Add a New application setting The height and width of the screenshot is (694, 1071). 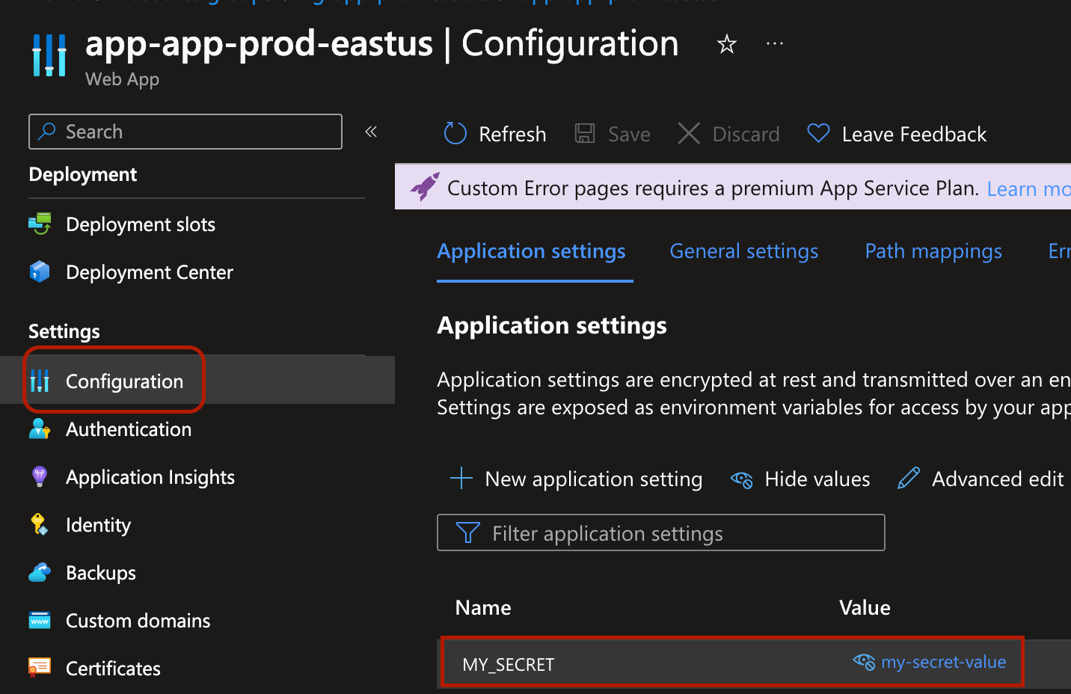coord(594,479)
